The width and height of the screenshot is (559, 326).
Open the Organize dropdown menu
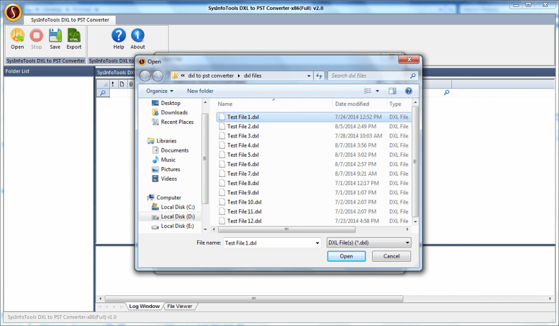click(x=160, y=91)
